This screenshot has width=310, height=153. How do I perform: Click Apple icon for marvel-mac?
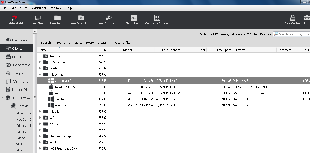[51, 93]
